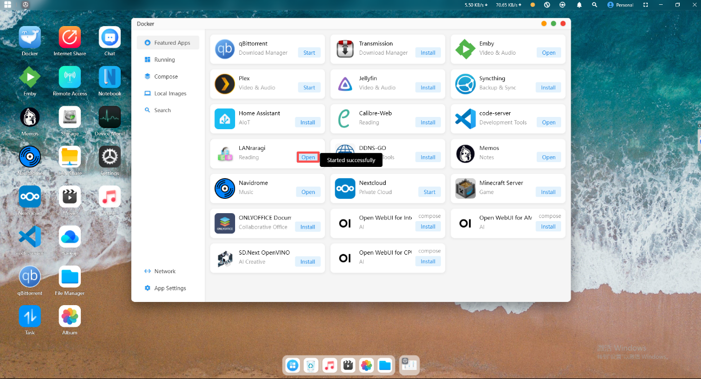Open the launchpad grid icon in the dock
This screenshot has width=701, height=379.
(293, 365)
